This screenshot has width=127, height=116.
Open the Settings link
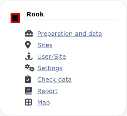tap(50, 68)
